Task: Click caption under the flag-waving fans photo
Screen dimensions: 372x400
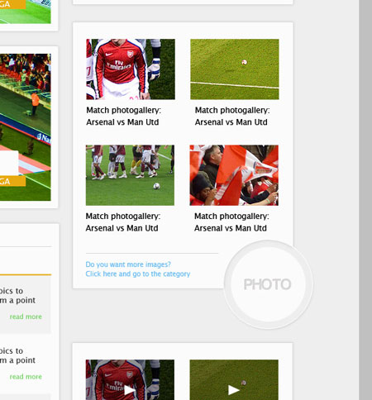Action: pyautogui.click(x=231, y=222)
